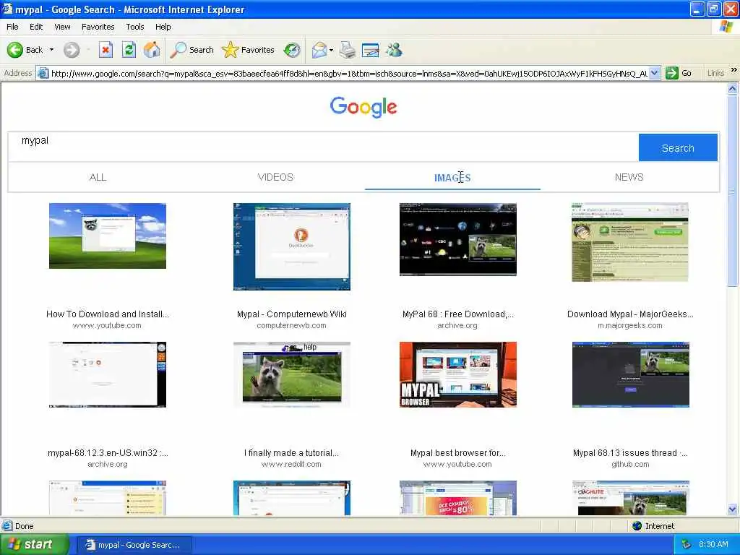This screenshot has width=740, height=555.
Task: Open the Help menu
Action: click(163, 27)
